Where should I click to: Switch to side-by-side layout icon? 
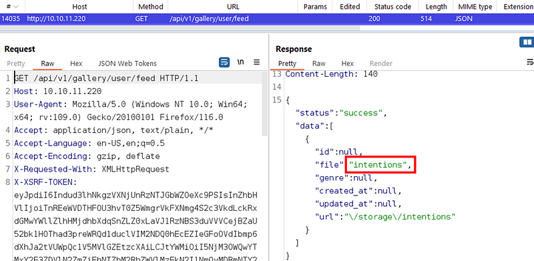pyautogui.click(x=527, y=42)
